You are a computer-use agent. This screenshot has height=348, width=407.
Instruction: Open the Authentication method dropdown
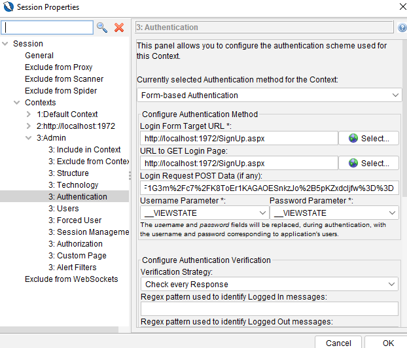(269, 96)
